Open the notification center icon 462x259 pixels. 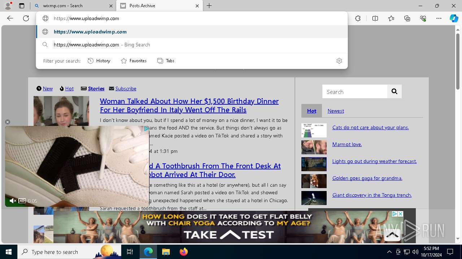click(450, 252)
